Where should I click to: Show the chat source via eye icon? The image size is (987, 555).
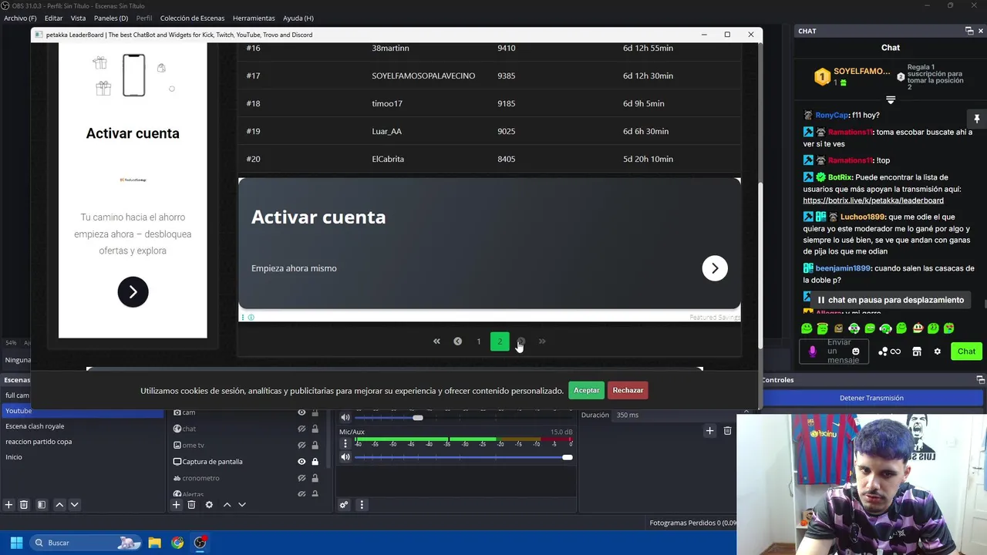301,429
